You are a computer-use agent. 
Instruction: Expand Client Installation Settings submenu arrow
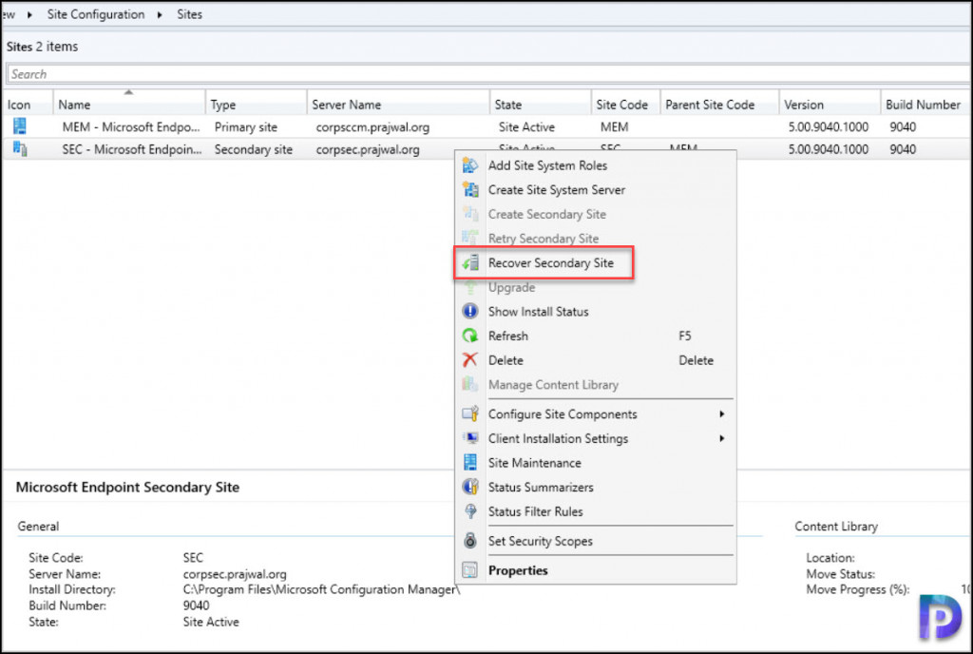tap(722, 438)
